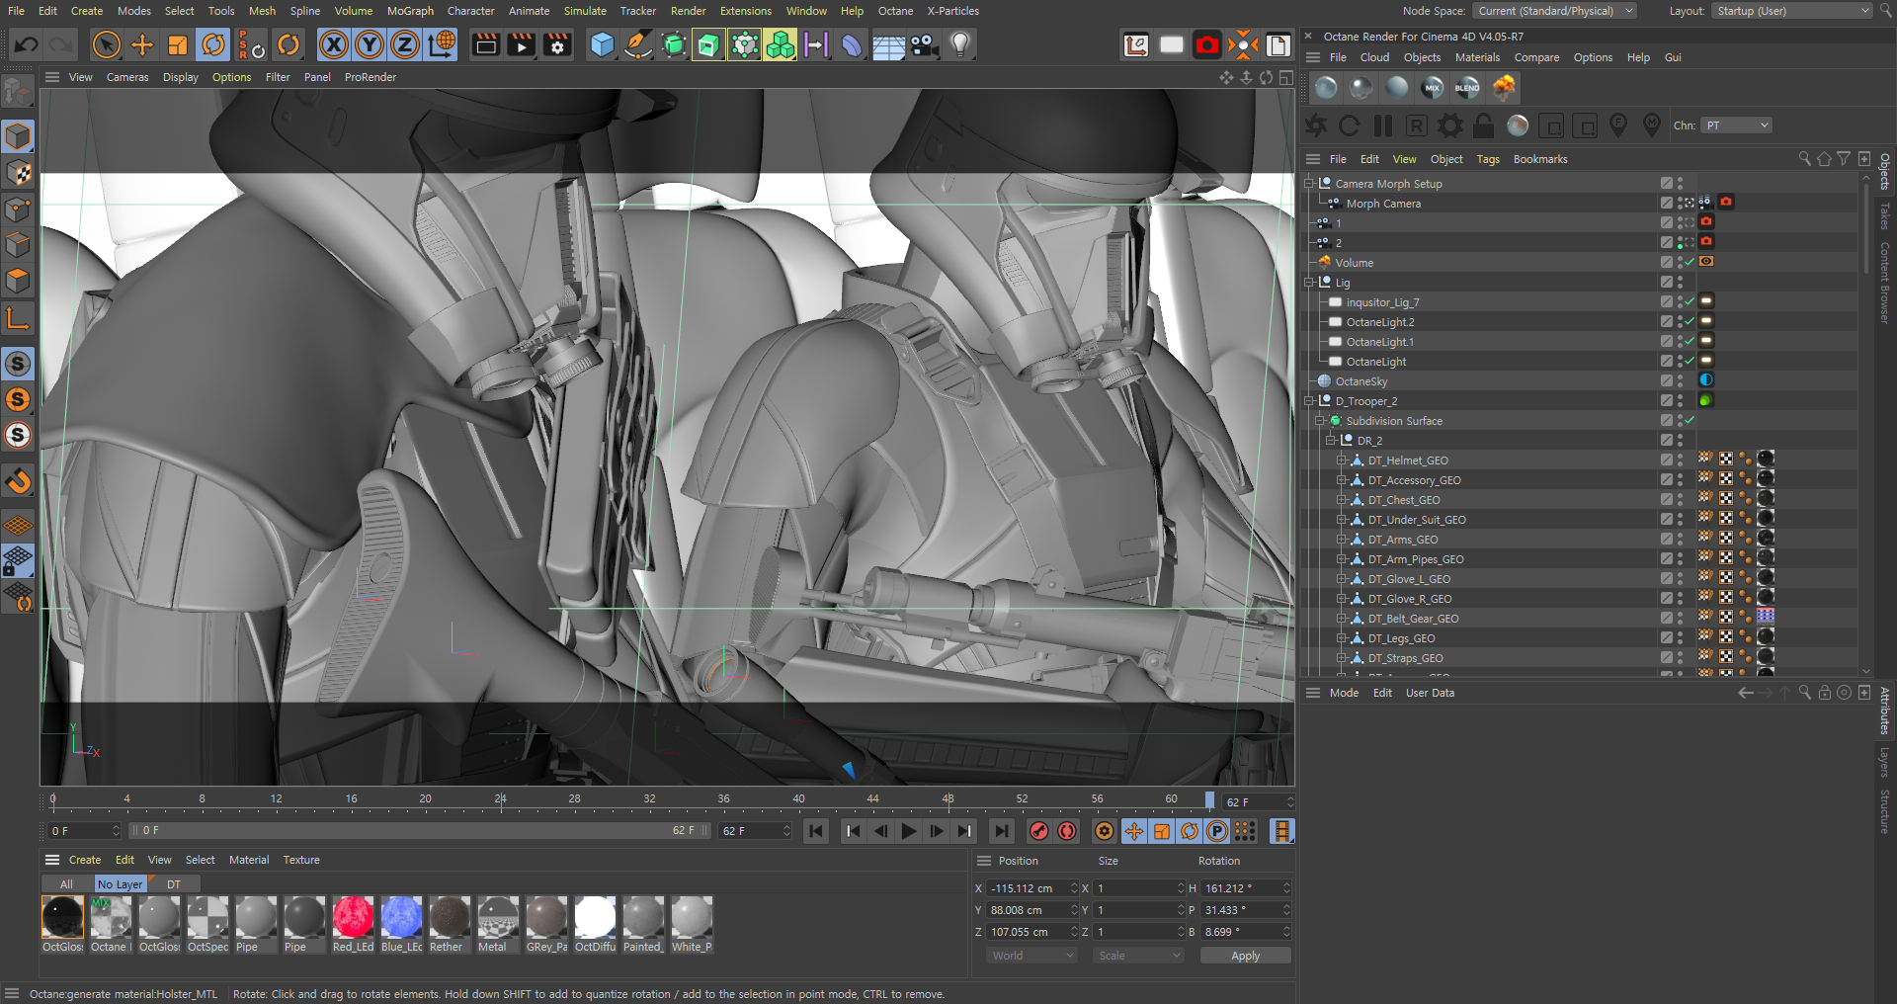The width and height of the screenshot is (1897, 1004).
Task: Toggle the X axis lock icon
Action: [x=334, y=44]
